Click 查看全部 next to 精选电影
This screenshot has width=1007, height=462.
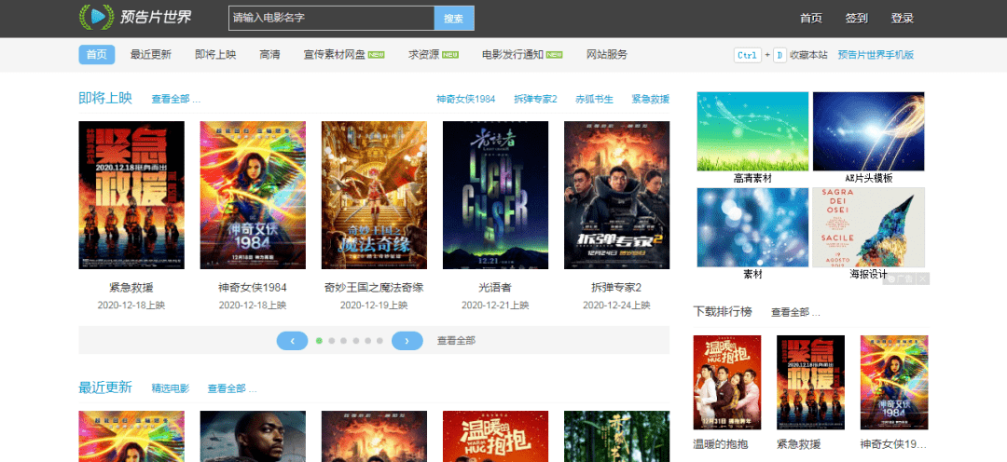[x=232, y=388]
